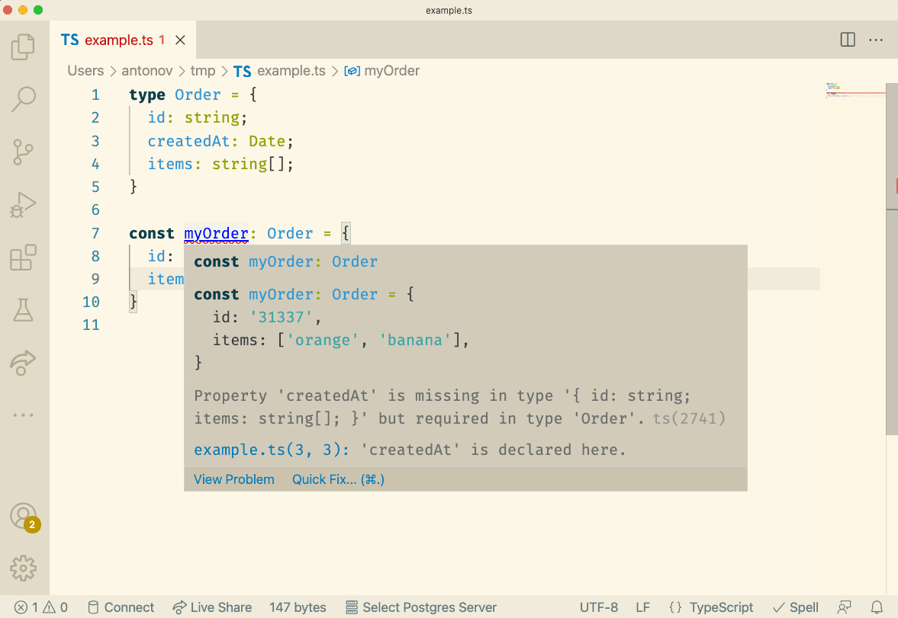This screenshot has width=898, height=618.
Task: Open the Accounts icon with badge
Action: pos(24,517)
